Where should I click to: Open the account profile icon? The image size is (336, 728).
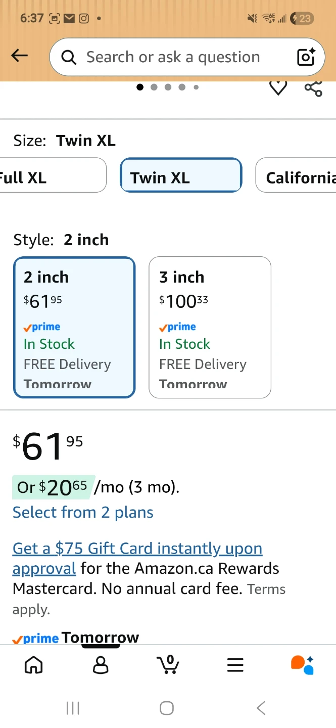tap(101, 664)
